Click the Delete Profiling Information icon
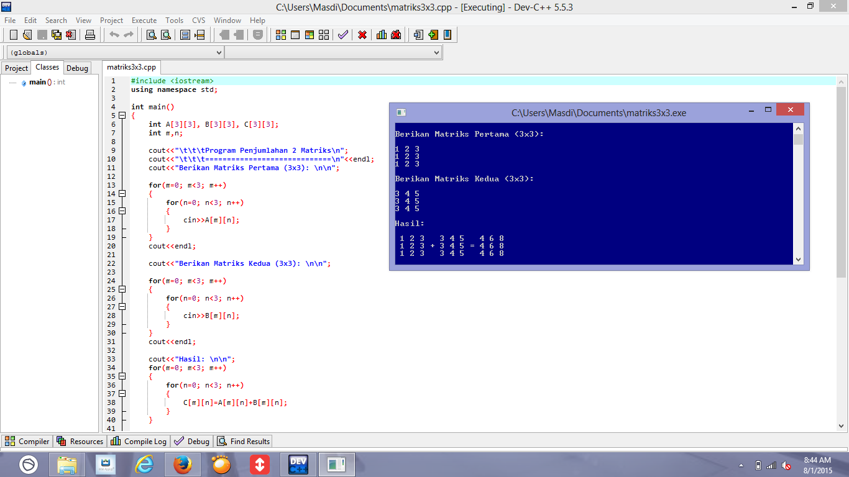The width and height of the screenshot is (849, 477). coord(396,35)
